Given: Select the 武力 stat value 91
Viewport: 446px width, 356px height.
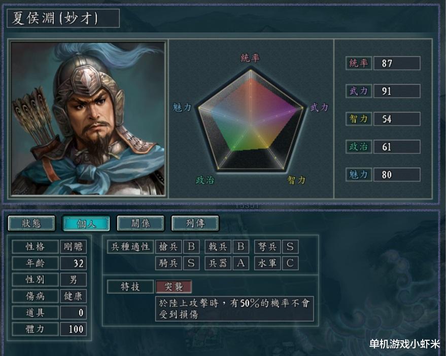Looking at the screenshot, I should (396, 91).
